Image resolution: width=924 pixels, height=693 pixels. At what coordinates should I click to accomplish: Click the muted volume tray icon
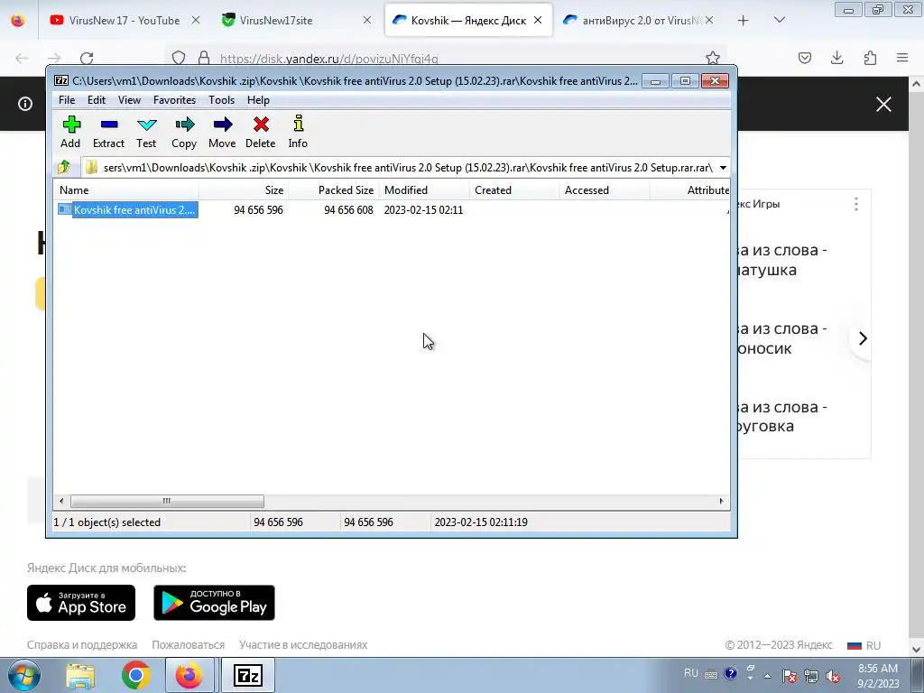click(x=833, y=676)
